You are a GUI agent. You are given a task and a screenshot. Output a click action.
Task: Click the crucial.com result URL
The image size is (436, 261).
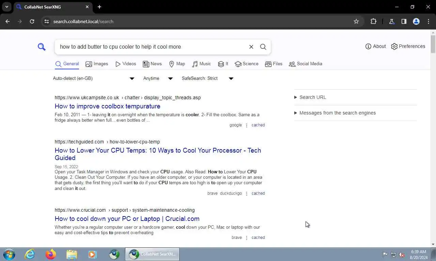125,210
